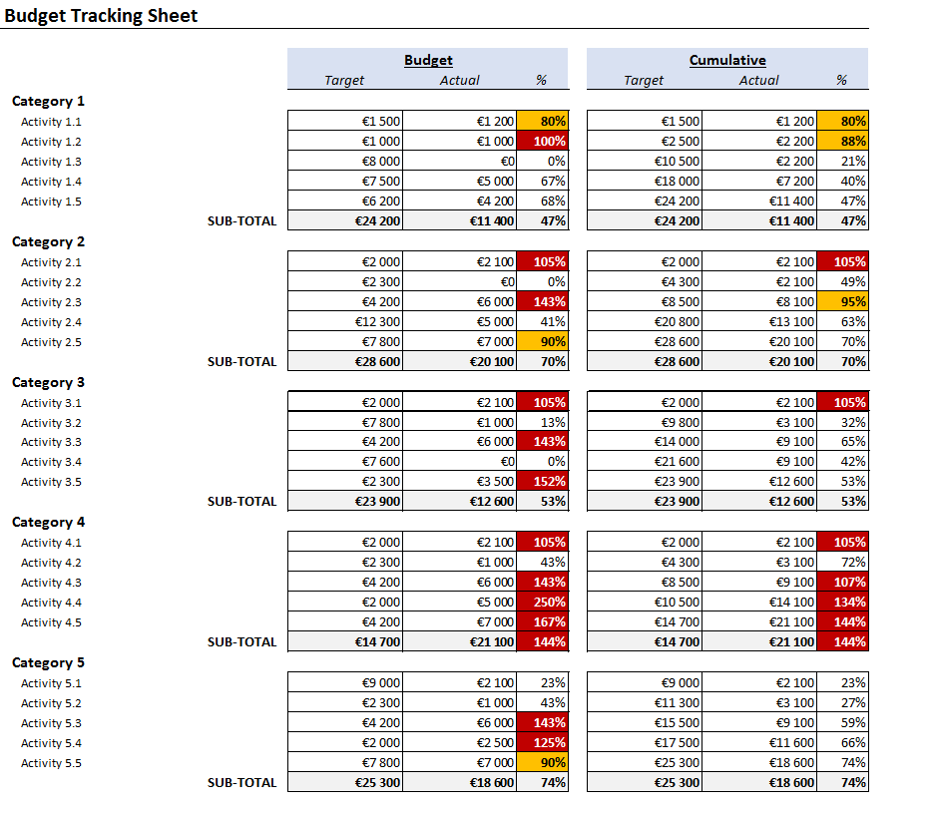The width and height of the screenshot is (934, 813).
Task: Select Activity 2.4 budget target €12 300
Action: (x=345, y=321)
